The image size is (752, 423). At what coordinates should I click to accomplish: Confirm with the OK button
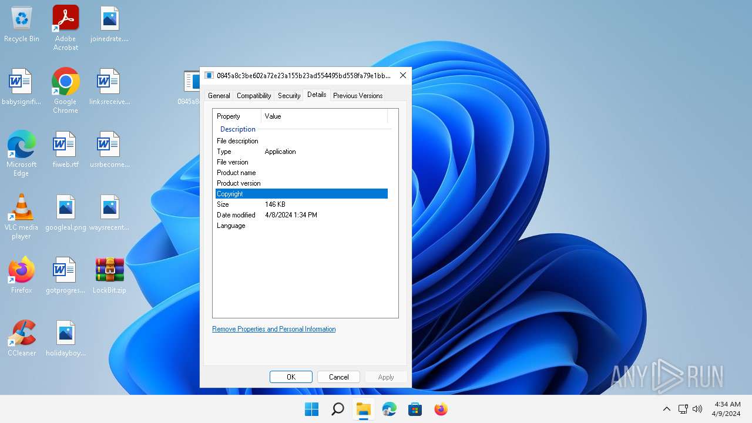[x=291, y=377]
